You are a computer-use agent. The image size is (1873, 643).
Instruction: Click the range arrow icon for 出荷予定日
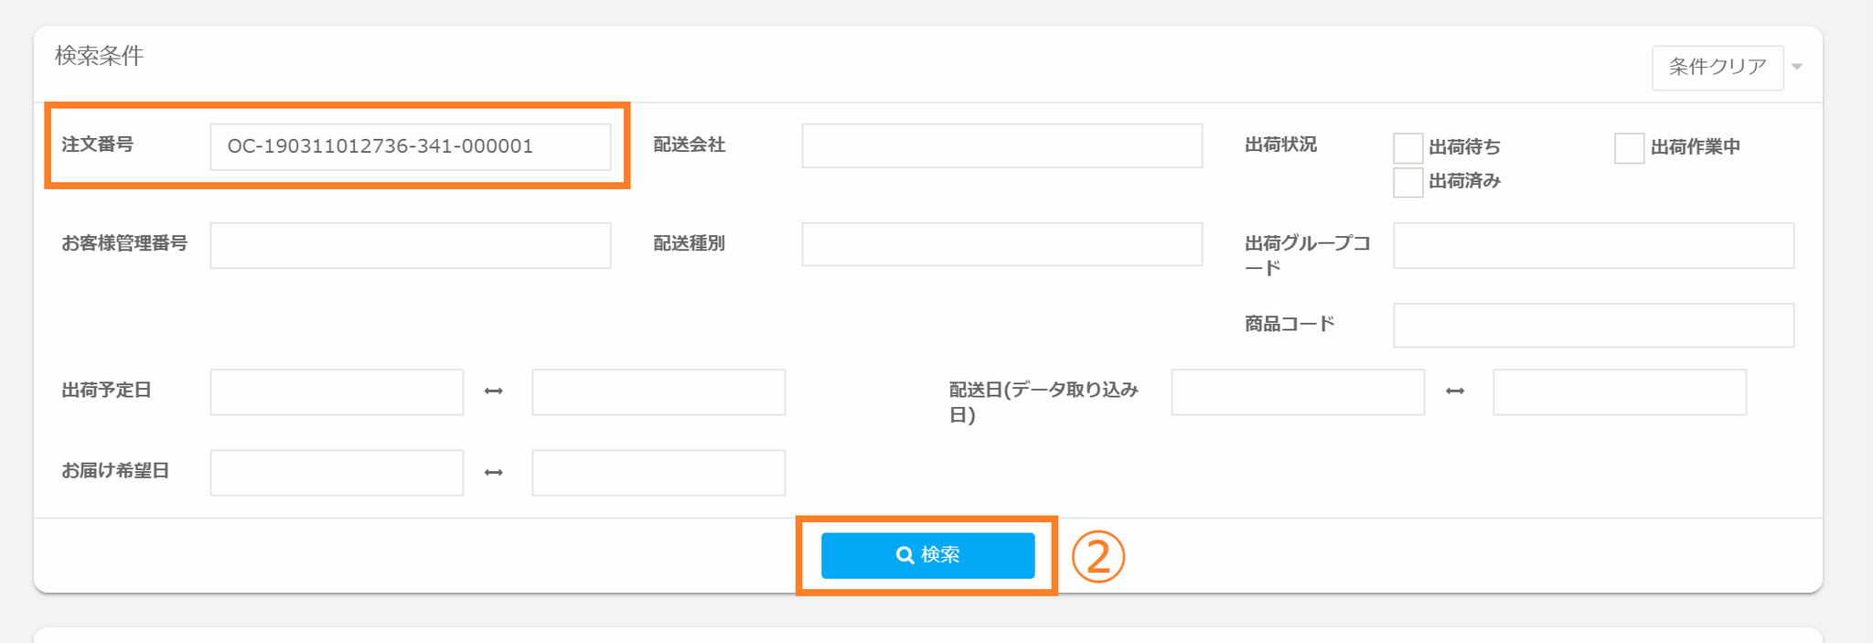pyautogui.click(x=494, y=391)
